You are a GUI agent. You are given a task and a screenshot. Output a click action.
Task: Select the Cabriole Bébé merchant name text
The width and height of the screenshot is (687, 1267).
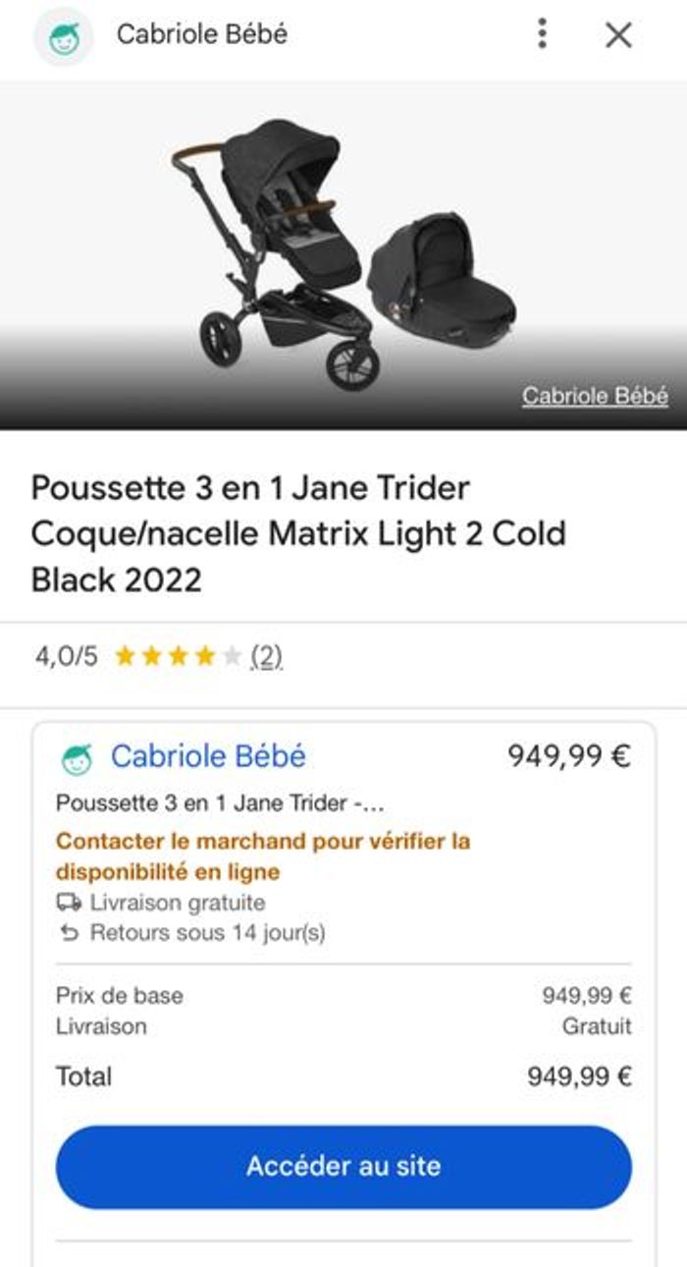coord(209,756)
